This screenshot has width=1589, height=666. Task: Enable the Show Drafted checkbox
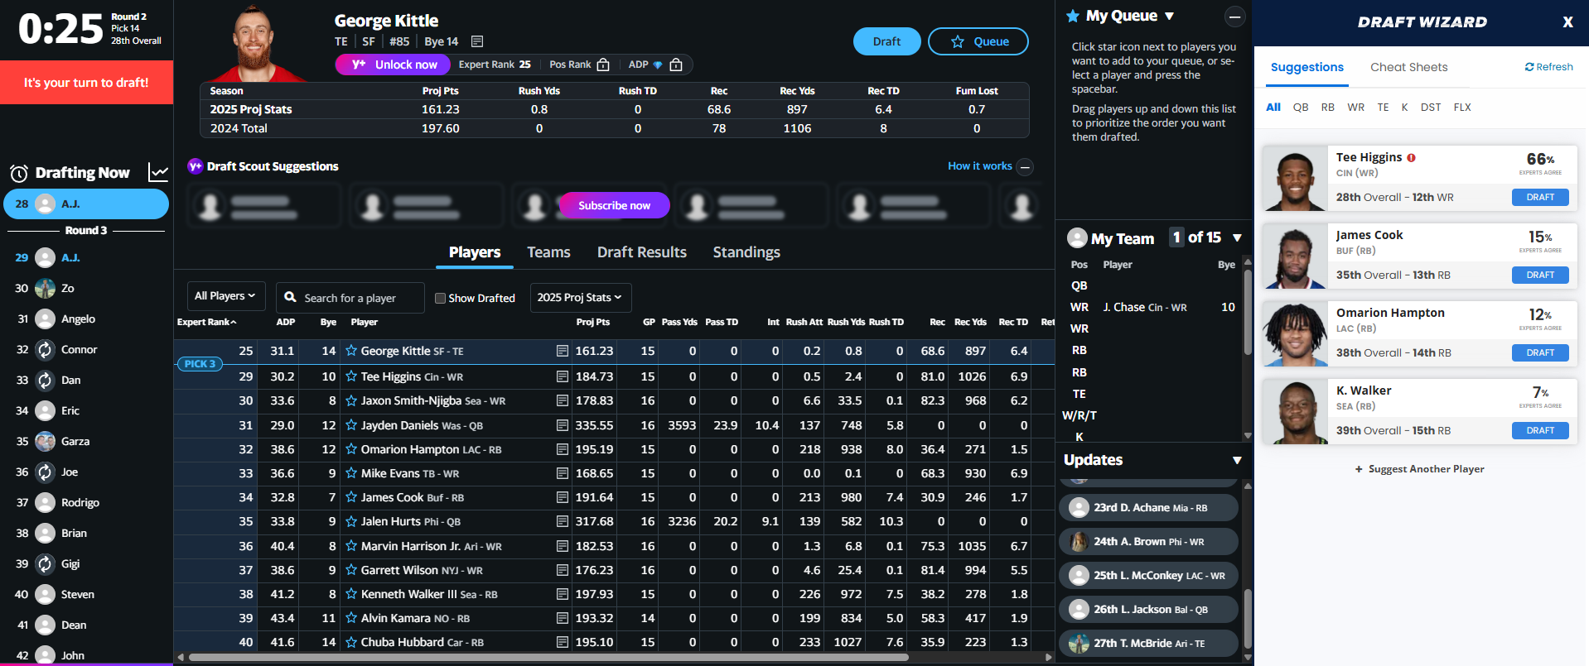(x=441, y=298)
